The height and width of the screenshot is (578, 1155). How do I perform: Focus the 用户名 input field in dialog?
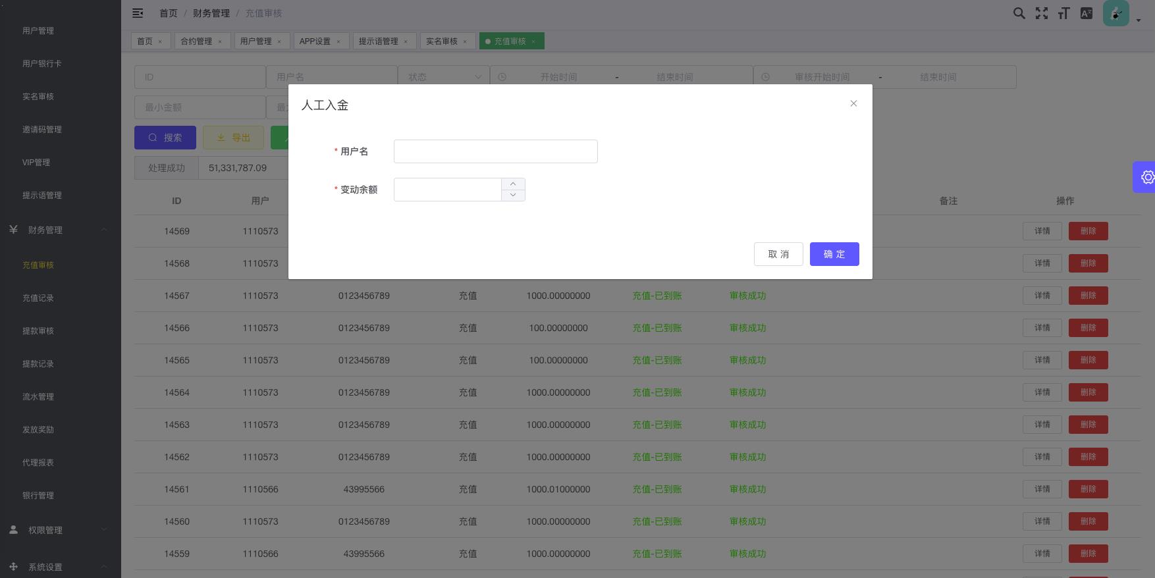coord(495,151)
